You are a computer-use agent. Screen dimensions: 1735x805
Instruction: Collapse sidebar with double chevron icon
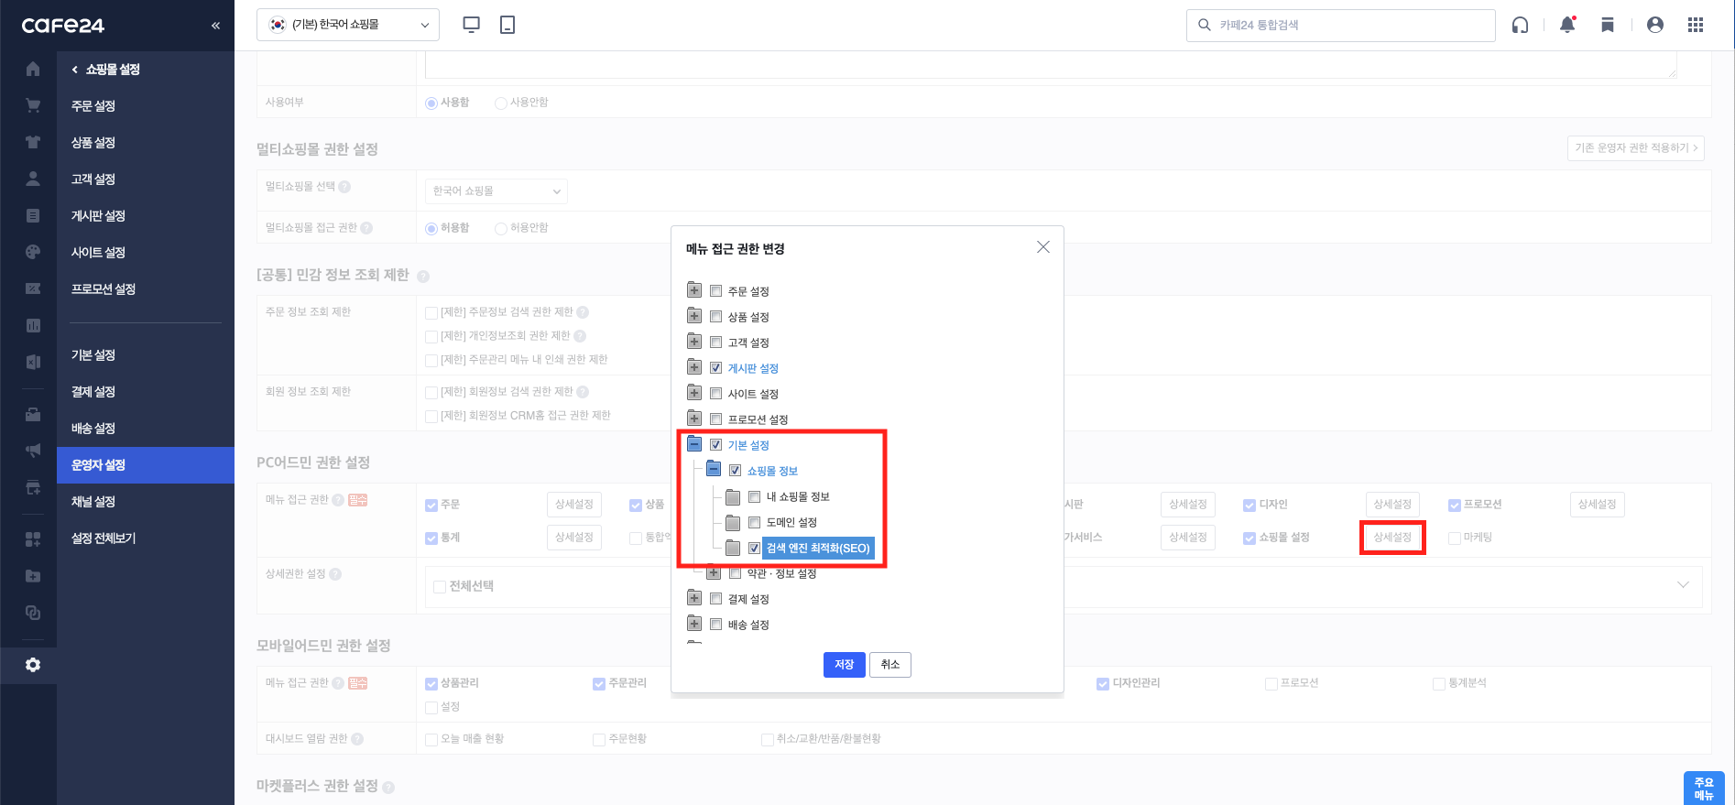(x=215, y=25)
